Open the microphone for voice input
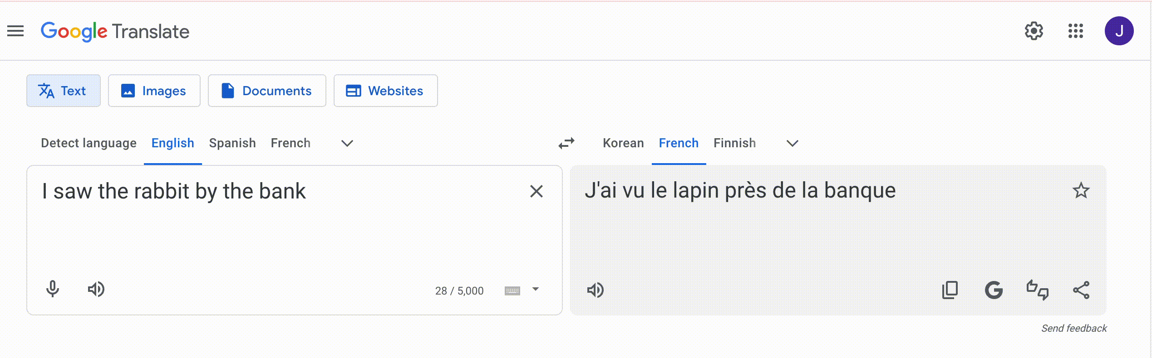Viewport: 1152px width, 358px height. [x=53, y=290]
